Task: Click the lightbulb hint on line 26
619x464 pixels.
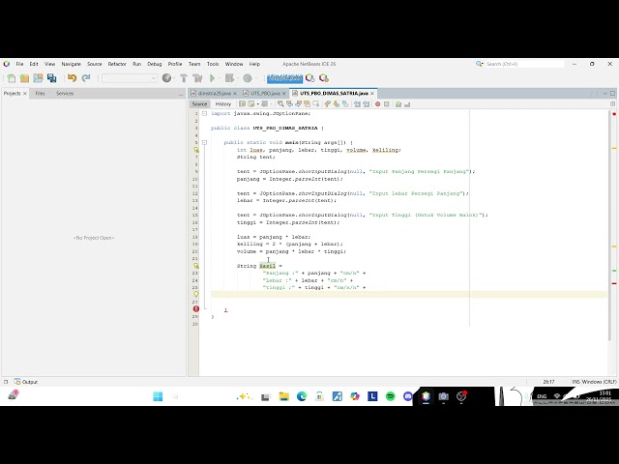Action: click(195, 294)
